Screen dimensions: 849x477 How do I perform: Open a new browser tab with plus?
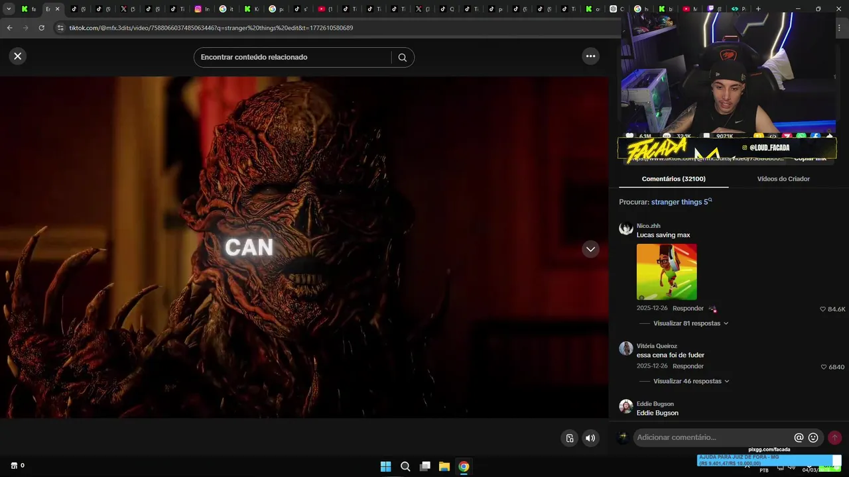click(x=758, y=9)
